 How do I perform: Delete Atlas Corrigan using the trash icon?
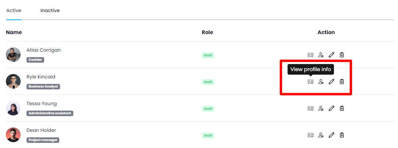click(342, 55)
